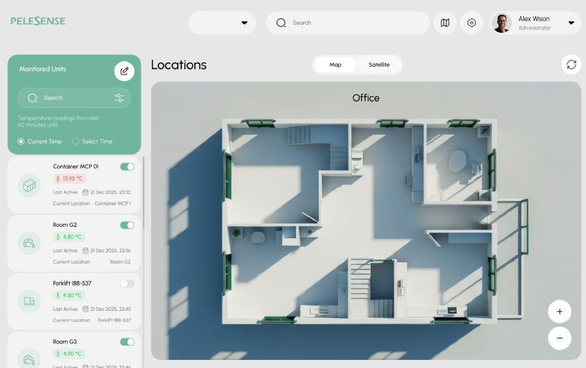Click the Room G3 warehouse icon
This screenshot has height=368, width=586.
click(29, 359)
